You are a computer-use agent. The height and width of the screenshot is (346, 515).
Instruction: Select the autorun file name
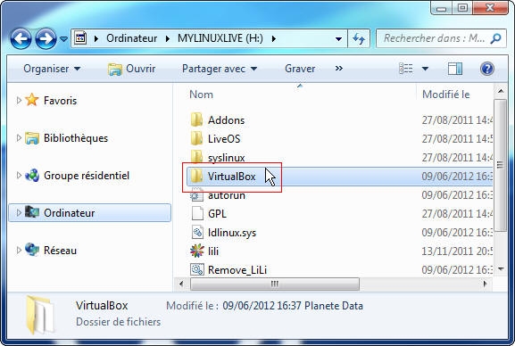click(x=227, y=195)
